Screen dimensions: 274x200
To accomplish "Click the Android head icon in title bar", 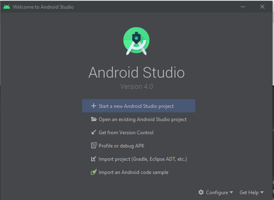I will click(7, 7).
